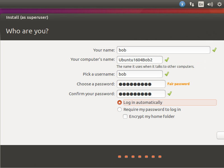Click the Choose a password field
This screenshot has width=224, height=168.
pyautogui.click(x=141, y=84)
